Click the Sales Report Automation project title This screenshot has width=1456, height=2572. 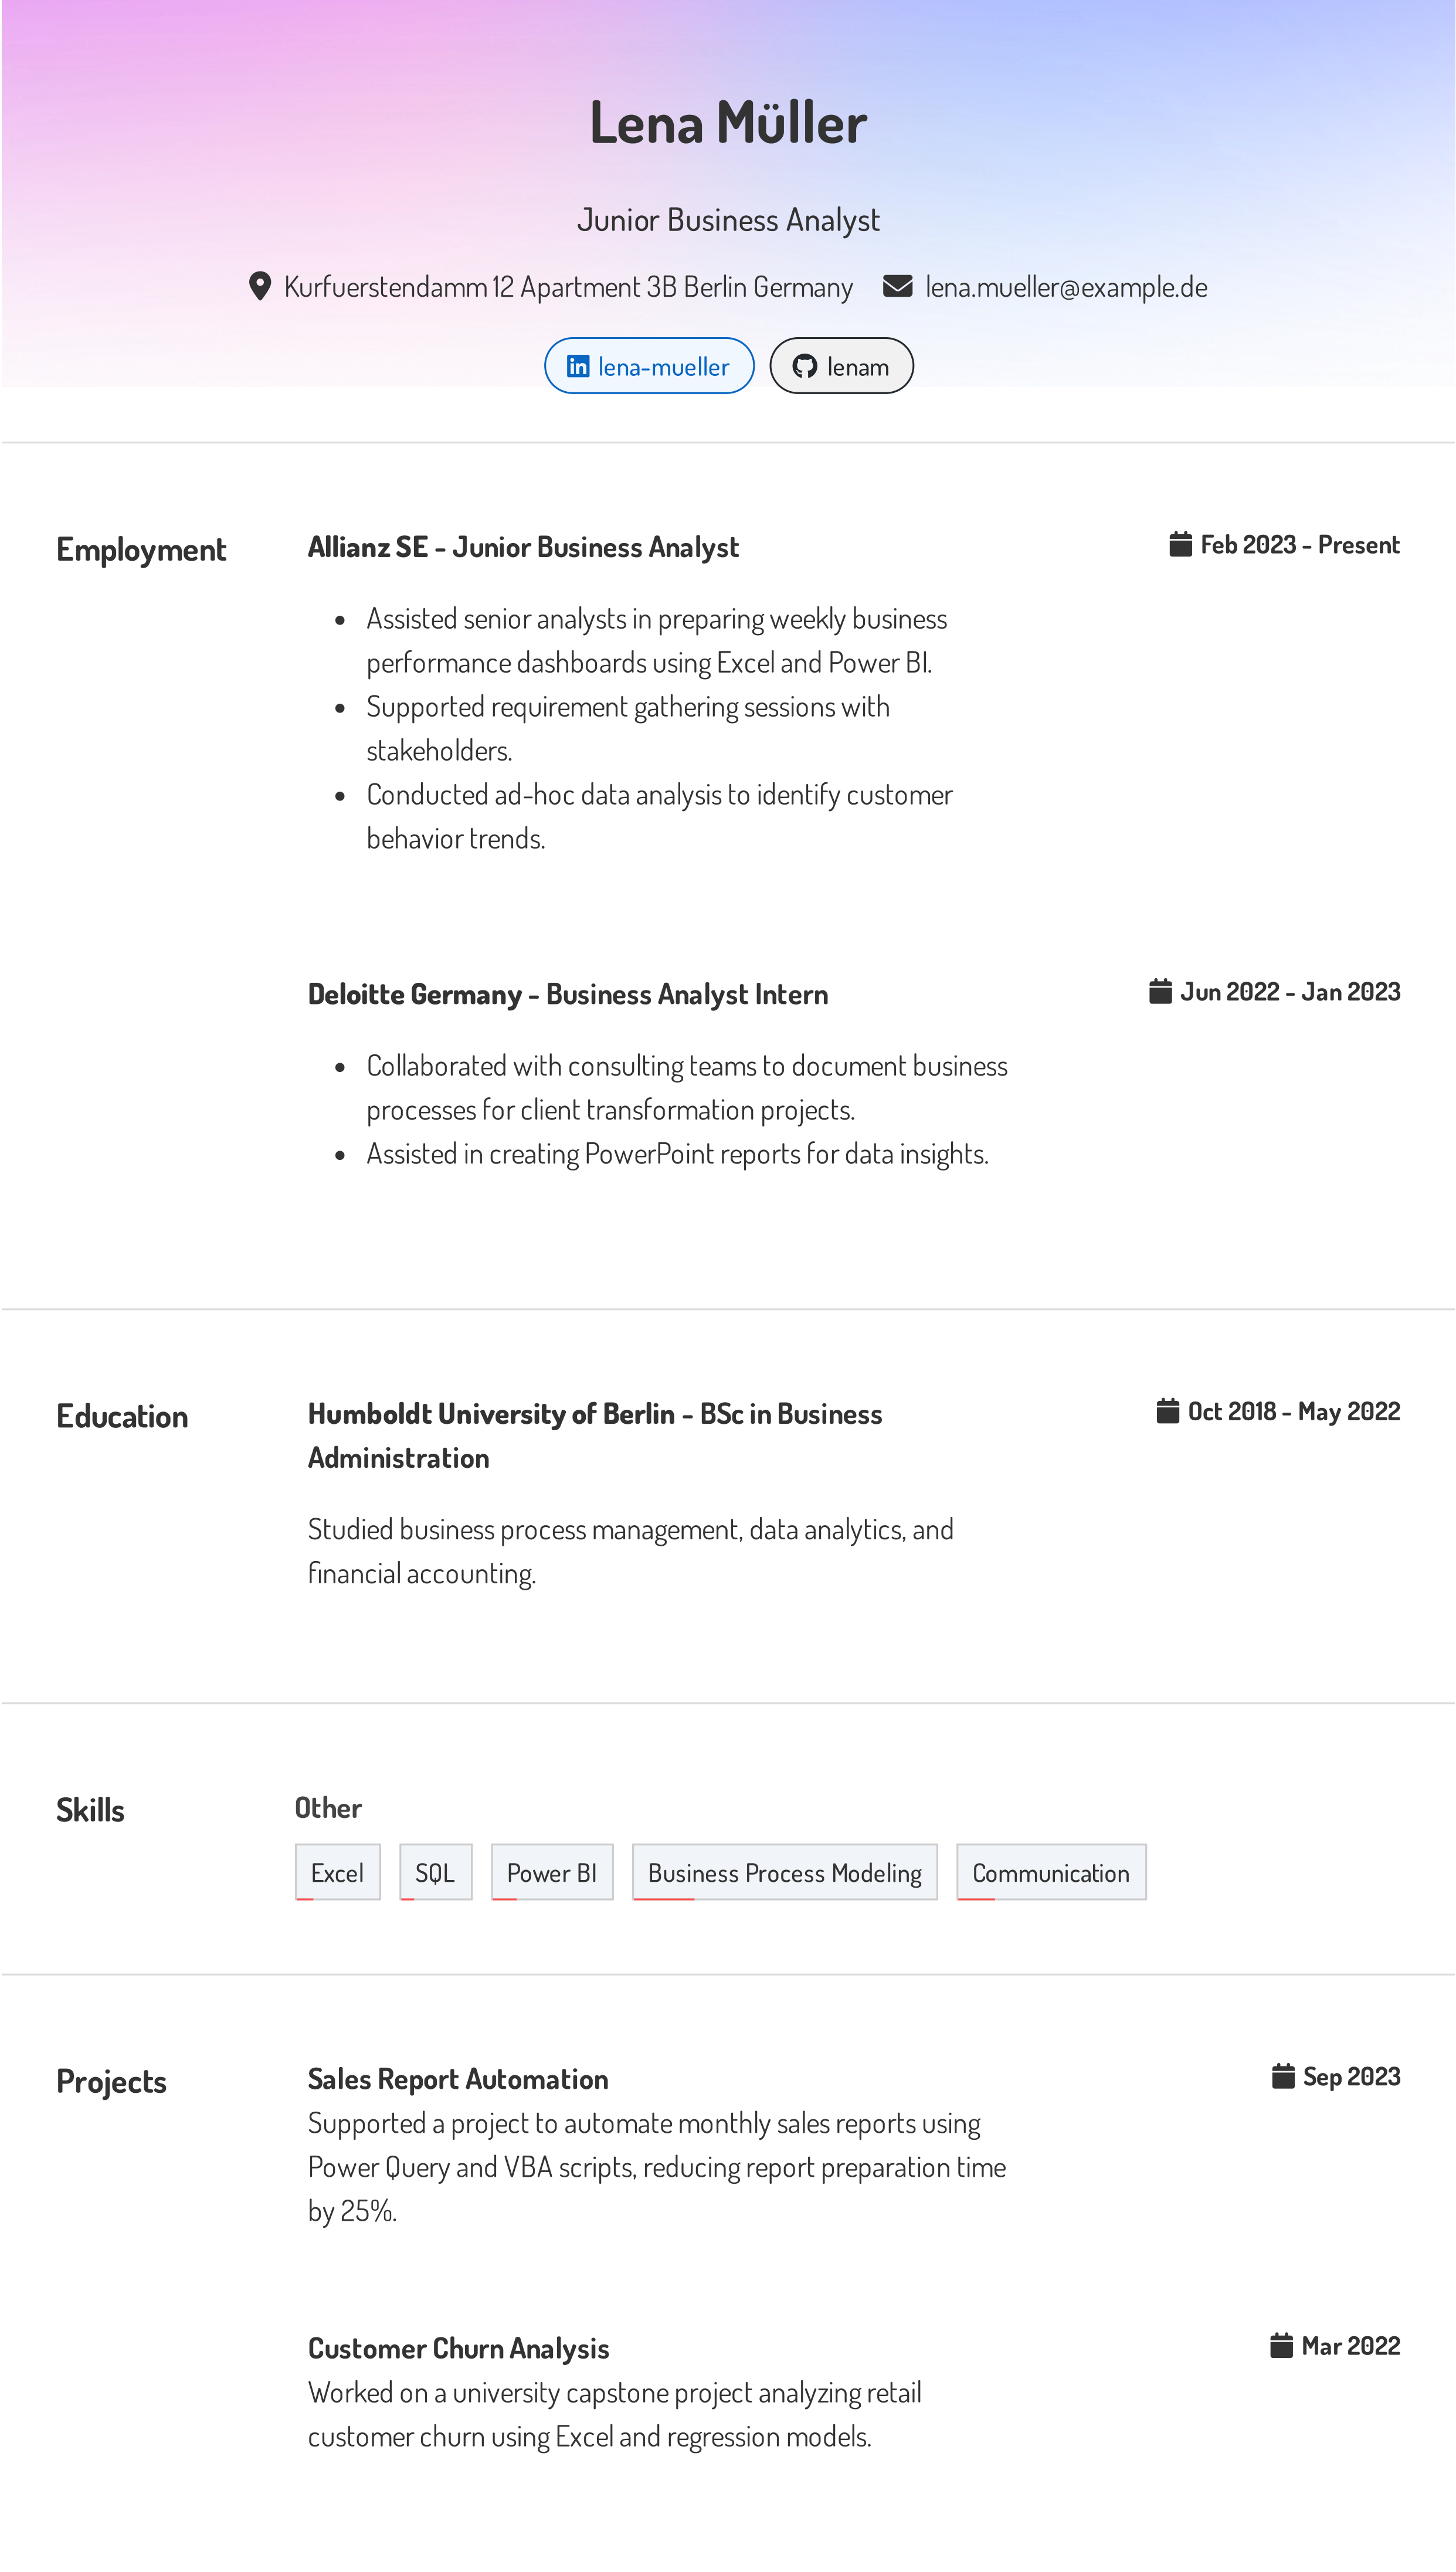(458, 2079)
